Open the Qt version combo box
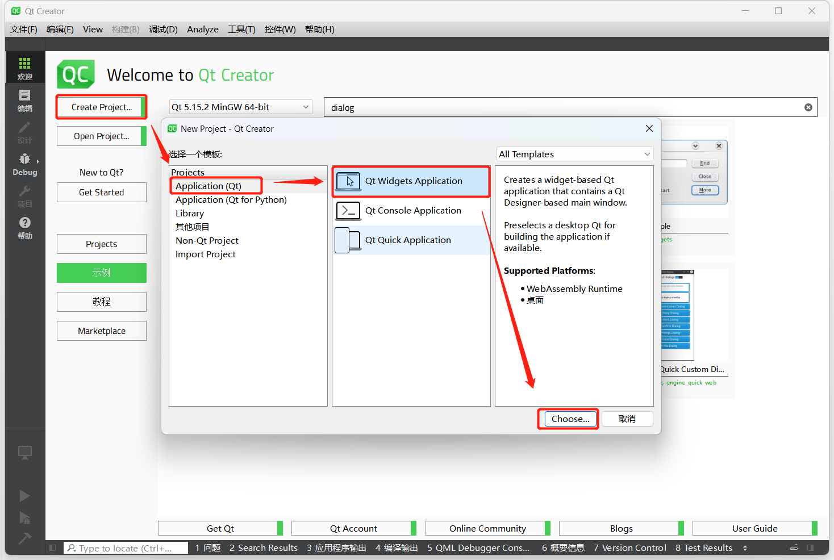Viewport: 834px width, 560px height. point(241,107)
